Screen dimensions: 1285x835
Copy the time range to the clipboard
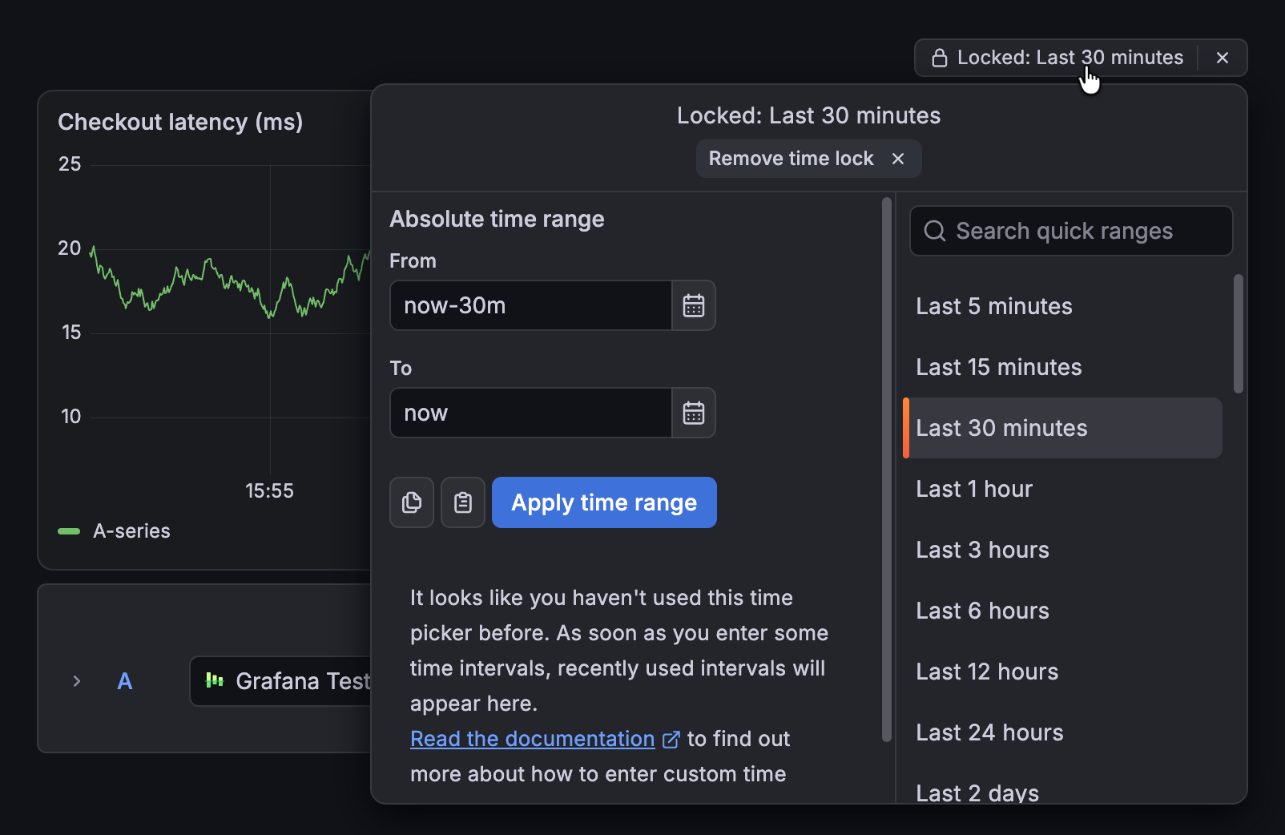click(x=412, y=502)
